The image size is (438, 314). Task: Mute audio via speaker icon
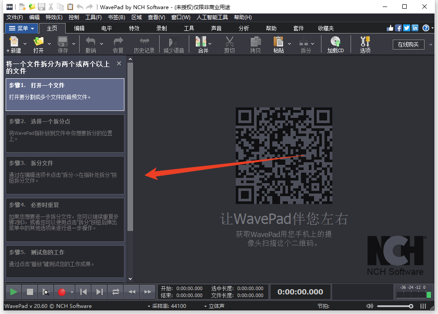click(x=369, y=306)
